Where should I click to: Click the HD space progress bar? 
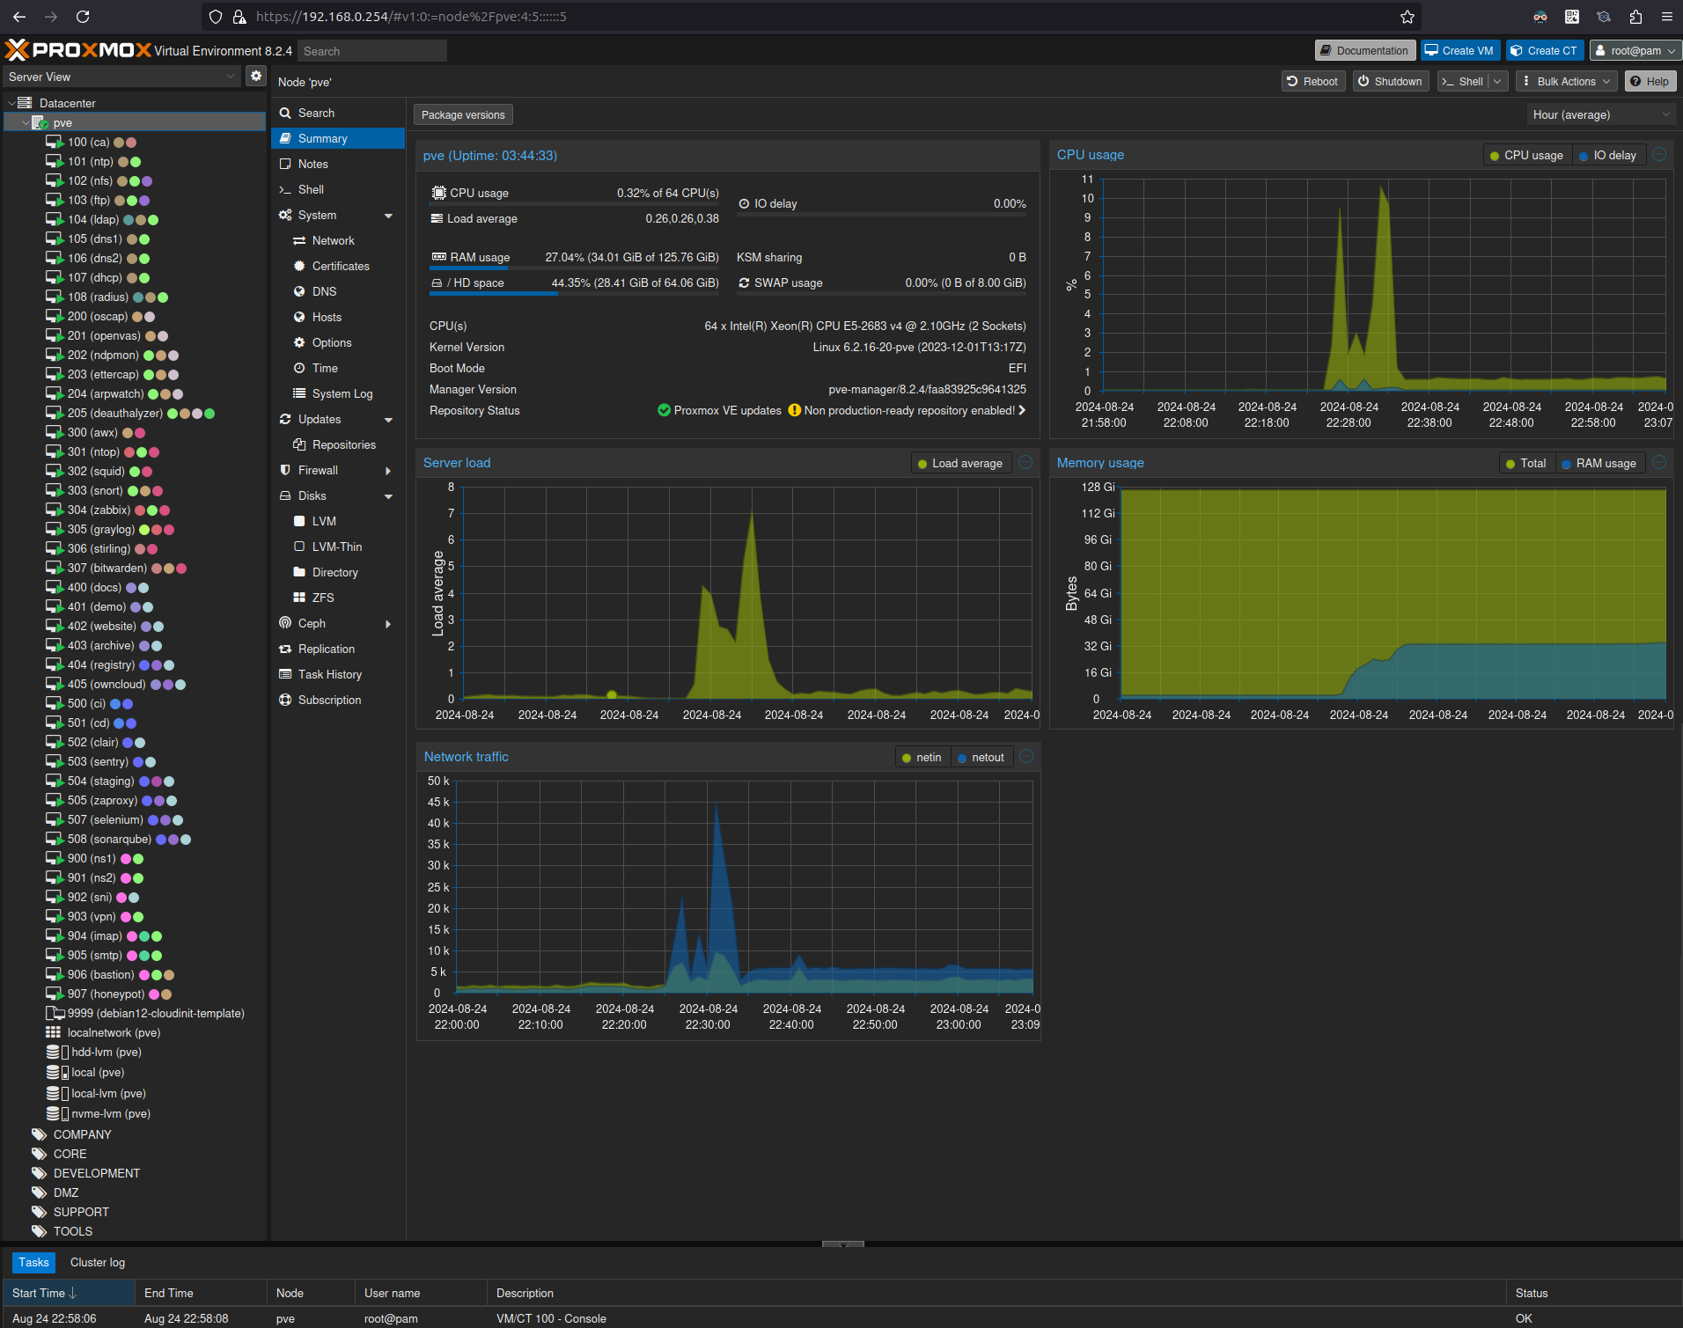coord(574,293)
